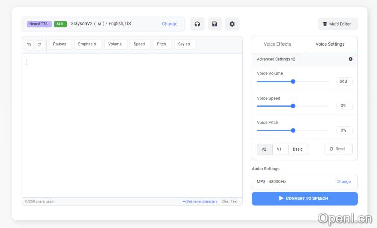The image size is (377, 228).
Task: Click the Voice Volume slider handle
Action: (293, 81)
